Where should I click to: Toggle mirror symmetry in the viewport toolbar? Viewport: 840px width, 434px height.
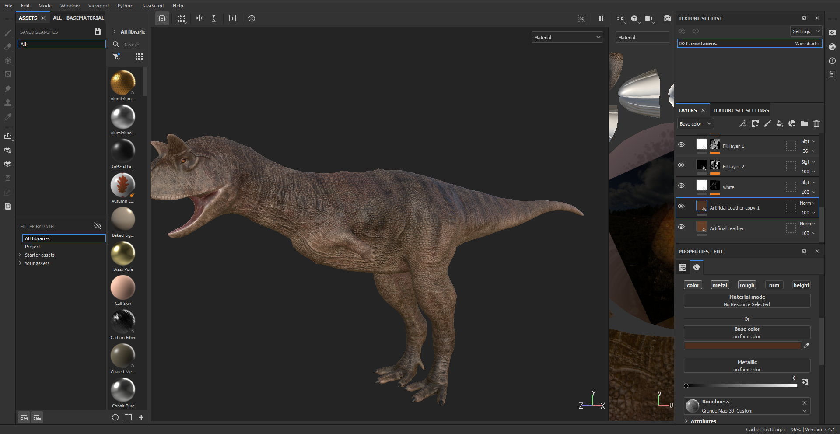click(x=200, y=18)
